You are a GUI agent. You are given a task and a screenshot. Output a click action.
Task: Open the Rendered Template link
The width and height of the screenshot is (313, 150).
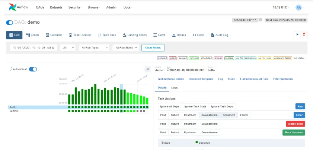201,79
